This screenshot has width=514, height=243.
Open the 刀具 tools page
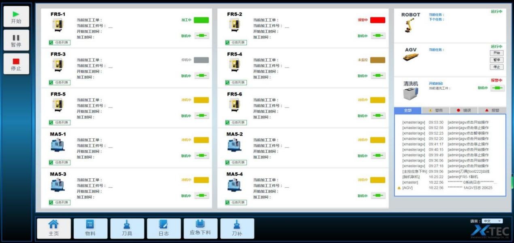tap(127, 228)
